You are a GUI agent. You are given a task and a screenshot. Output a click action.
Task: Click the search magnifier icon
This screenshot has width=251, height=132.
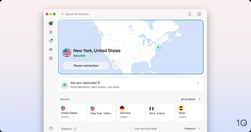click(62, 14)
